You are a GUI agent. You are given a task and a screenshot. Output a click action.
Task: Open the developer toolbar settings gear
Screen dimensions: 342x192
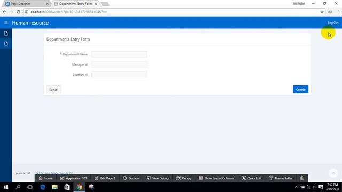302,178
